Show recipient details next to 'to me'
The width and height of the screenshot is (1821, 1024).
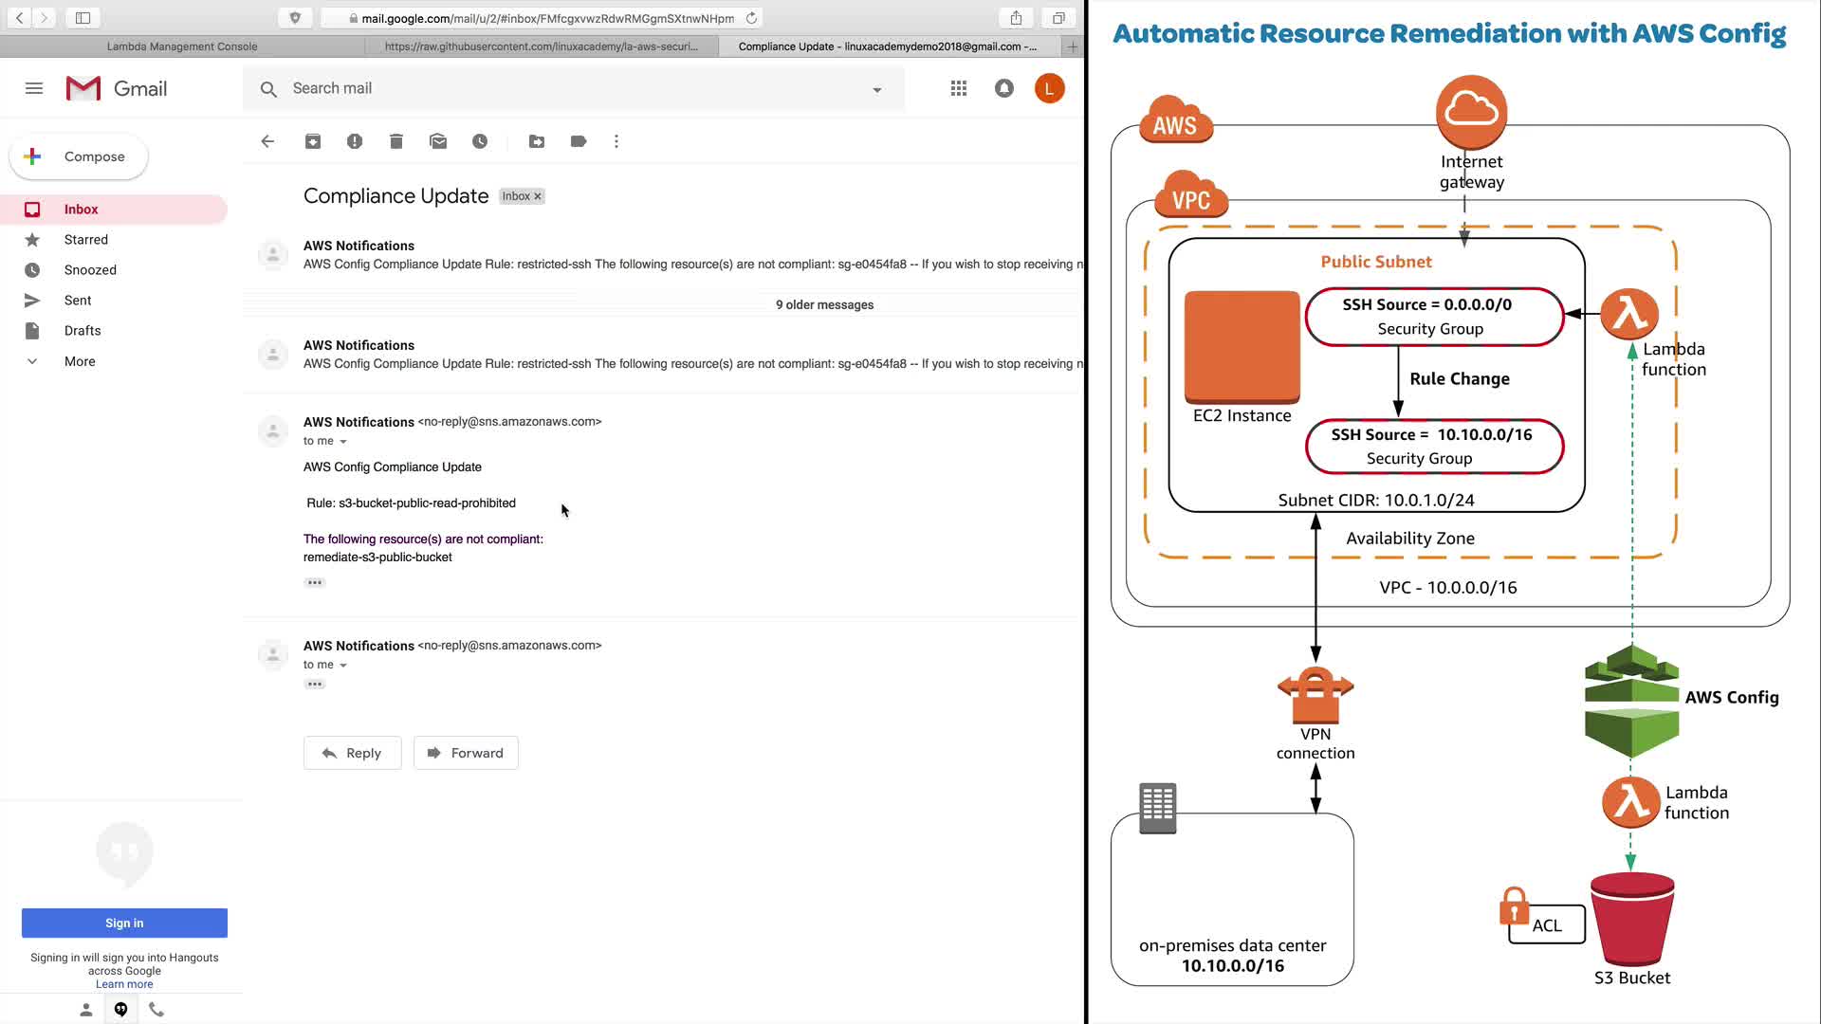343,442
